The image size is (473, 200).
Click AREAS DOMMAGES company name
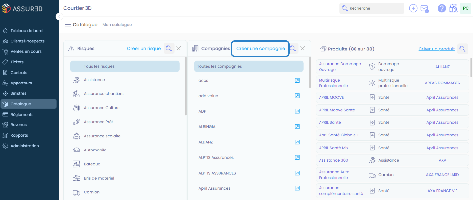(442, 83)
